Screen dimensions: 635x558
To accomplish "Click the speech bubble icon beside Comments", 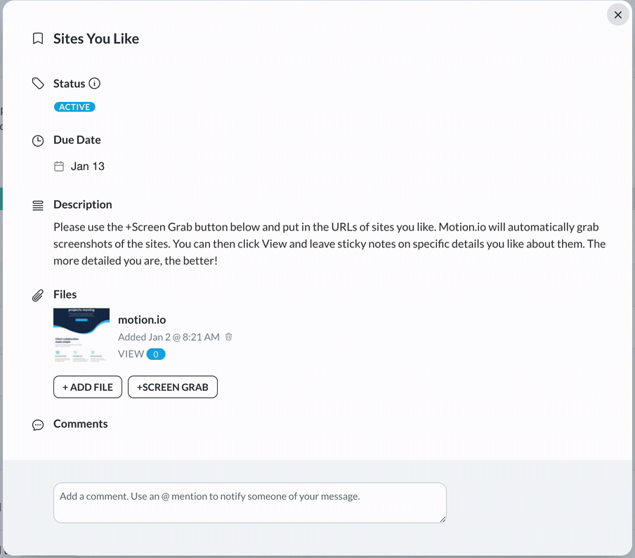I will click(x=37, y=424).
